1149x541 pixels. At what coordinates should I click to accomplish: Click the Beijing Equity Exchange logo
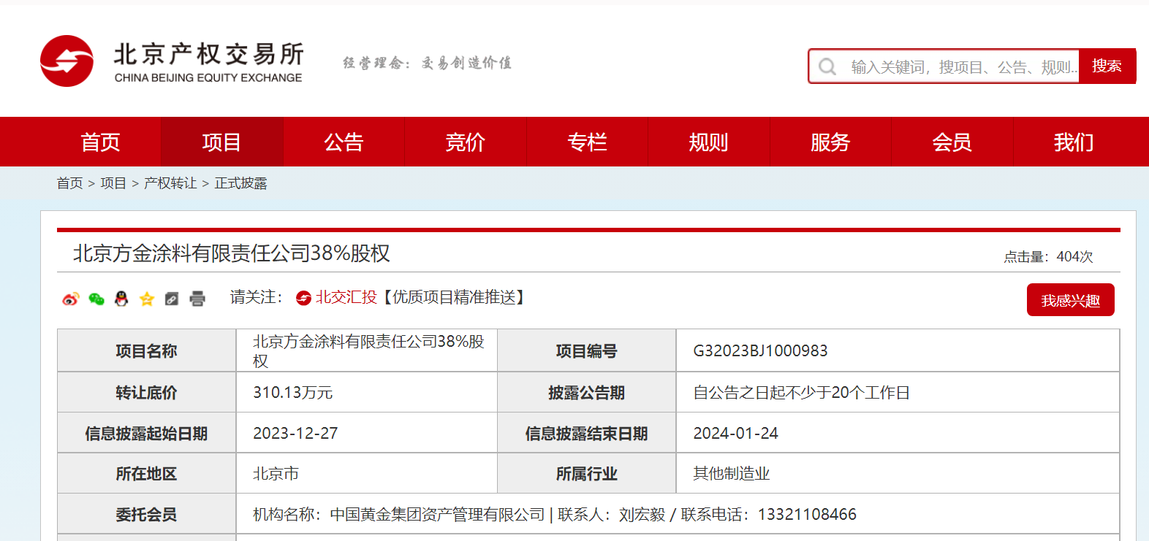tap(172, 61)
